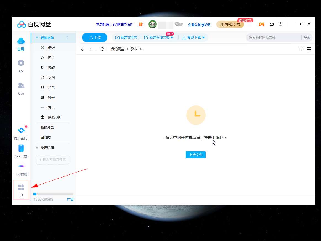Screen dimensions: 321x241
Task: Minimize the Baidu Netdisk window
Action: pos(294,24)
